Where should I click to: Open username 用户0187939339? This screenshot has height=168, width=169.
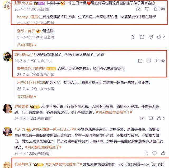(x=31, y=83)
